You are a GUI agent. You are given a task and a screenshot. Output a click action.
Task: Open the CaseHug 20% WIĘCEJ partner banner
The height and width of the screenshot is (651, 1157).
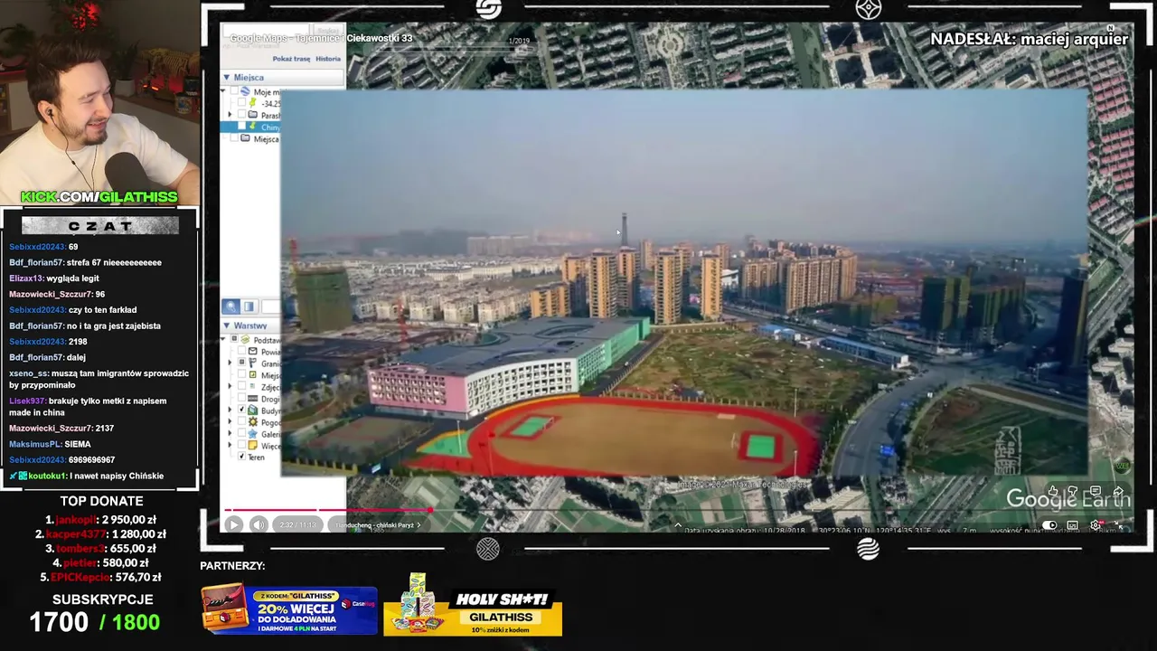click(289, 609)
